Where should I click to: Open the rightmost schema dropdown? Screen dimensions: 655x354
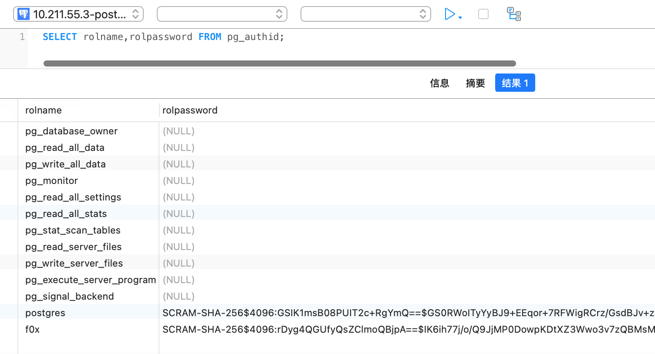[365, 13]
